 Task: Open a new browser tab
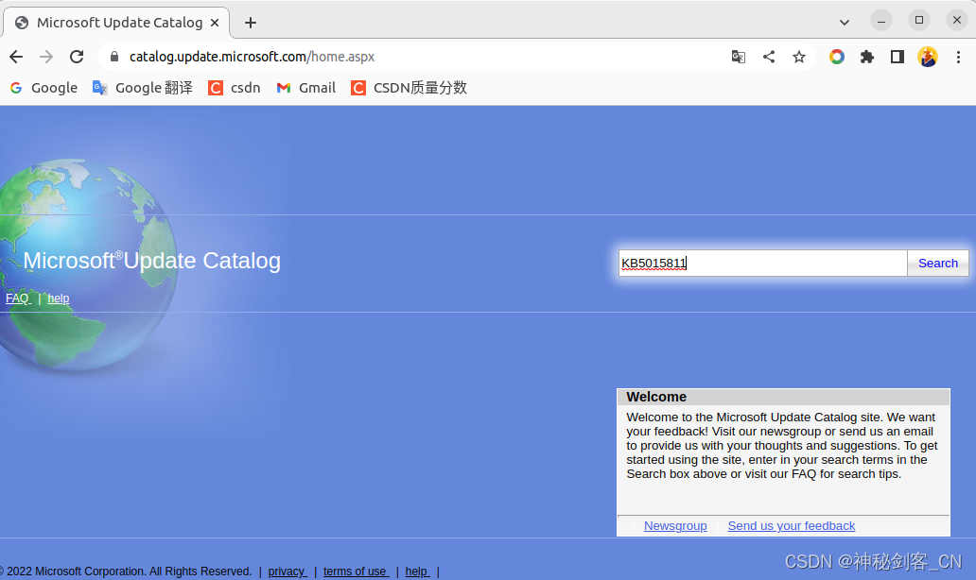(x=251, y=23)
